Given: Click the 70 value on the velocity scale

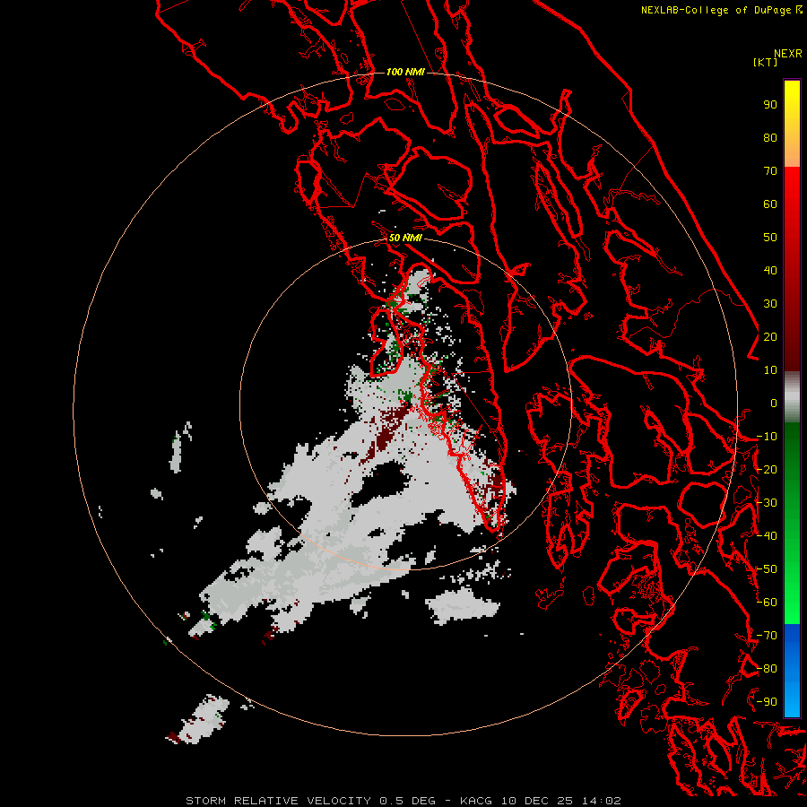Looking at the screenshot, I should coord(770,171).
